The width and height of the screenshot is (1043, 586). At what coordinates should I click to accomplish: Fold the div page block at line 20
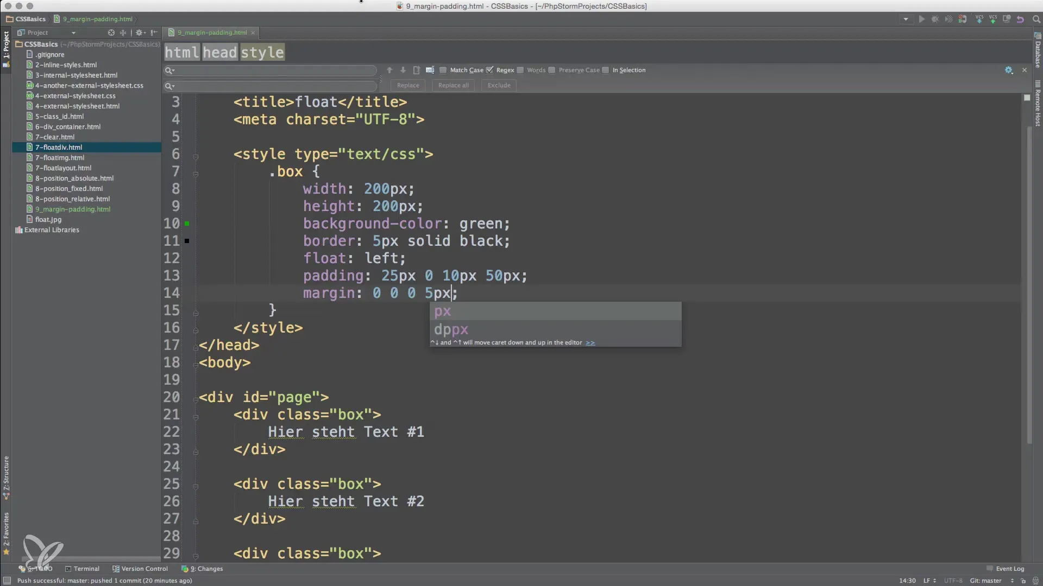(196, 400)
